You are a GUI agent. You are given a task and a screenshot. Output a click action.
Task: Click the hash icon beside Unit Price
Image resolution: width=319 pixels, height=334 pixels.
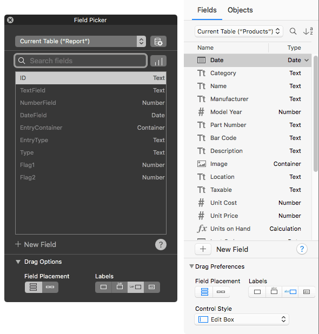click(201, 216)
